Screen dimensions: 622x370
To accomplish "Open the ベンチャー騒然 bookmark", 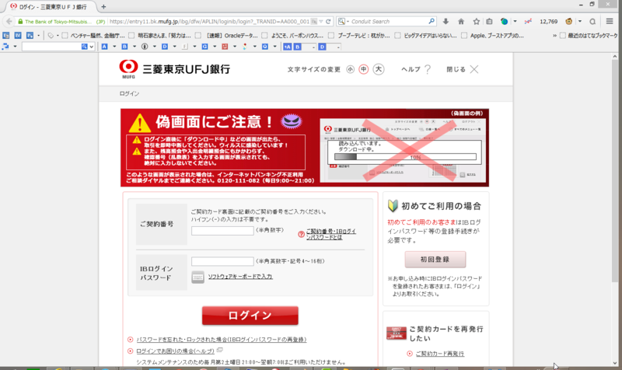I will coord(93,36).
